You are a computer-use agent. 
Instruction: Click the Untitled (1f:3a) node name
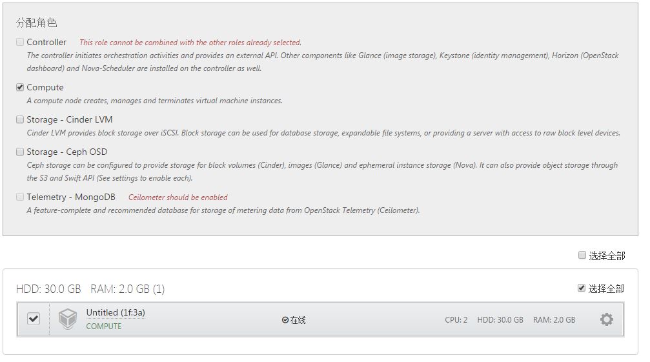tap(116, 312)
